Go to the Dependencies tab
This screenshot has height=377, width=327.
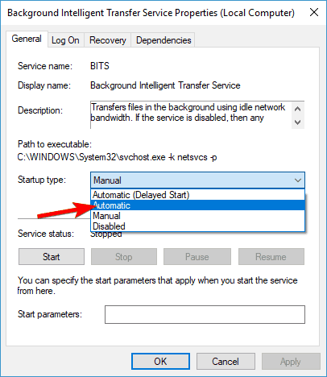click(x=163, y=40)
